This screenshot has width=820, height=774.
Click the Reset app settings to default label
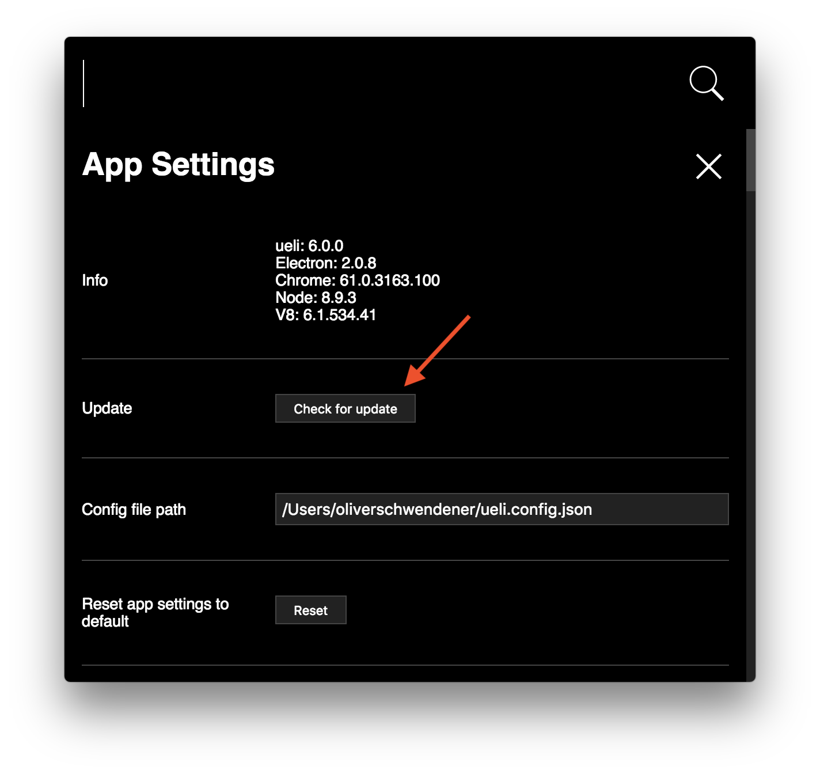155,612
